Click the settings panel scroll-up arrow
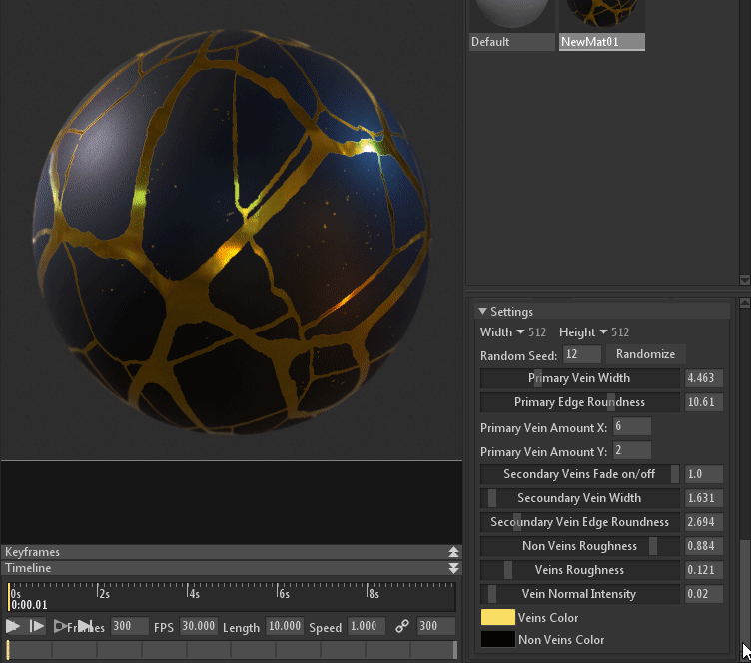Image resolution: width=751 pixels, height=663 pixels. tap(744, 303)
